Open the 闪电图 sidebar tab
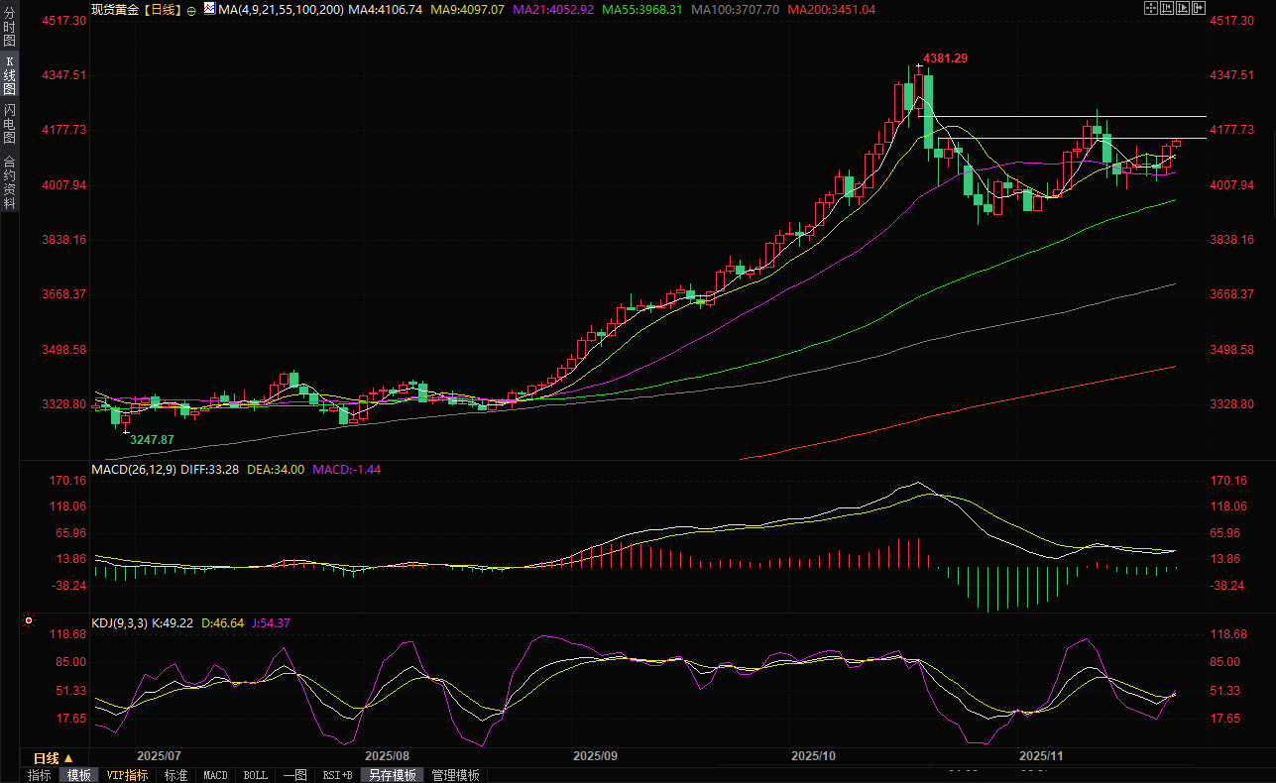This screenshot has width=1276, height=783. (9, 123)
